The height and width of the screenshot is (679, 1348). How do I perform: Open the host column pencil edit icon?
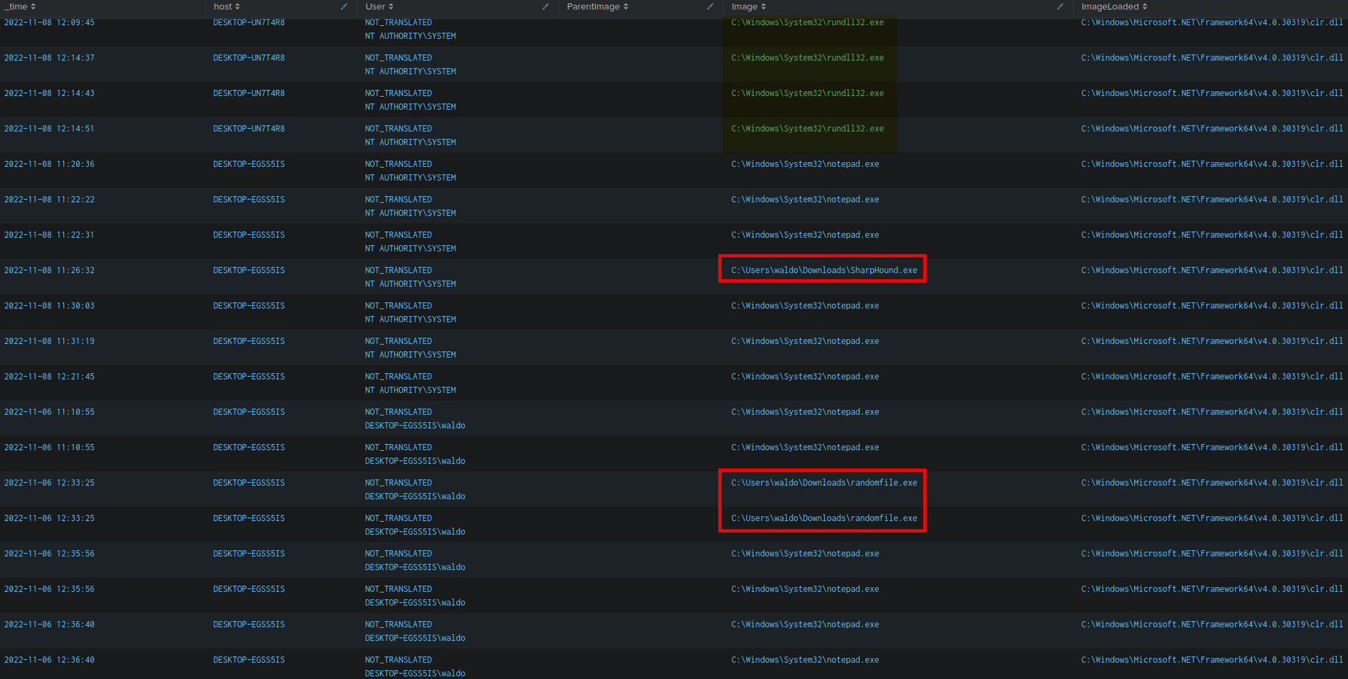(x=344, y=7)
